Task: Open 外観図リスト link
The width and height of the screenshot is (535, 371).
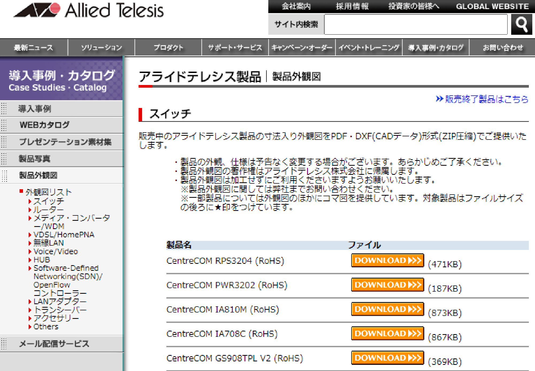Action: [48, 192]
